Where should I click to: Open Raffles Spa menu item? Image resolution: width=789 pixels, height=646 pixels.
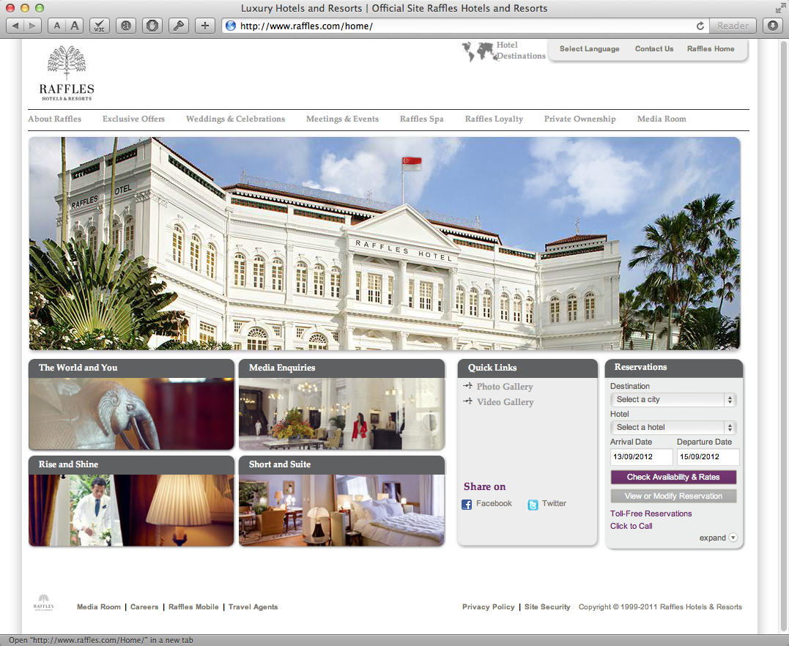tap(422, 119)
